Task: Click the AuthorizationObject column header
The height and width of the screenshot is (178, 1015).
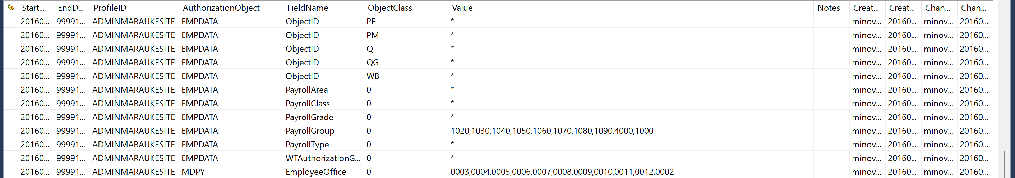Action: [x=221, y=8]
